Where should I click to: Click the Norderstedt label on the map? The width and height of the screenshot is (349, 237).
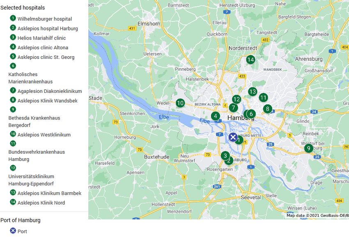[243, 48]
